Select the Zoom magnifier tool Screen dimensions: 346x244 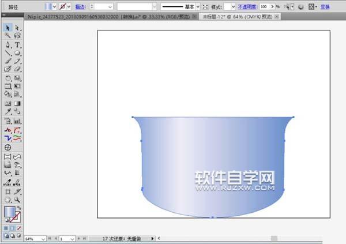[17, 200]
